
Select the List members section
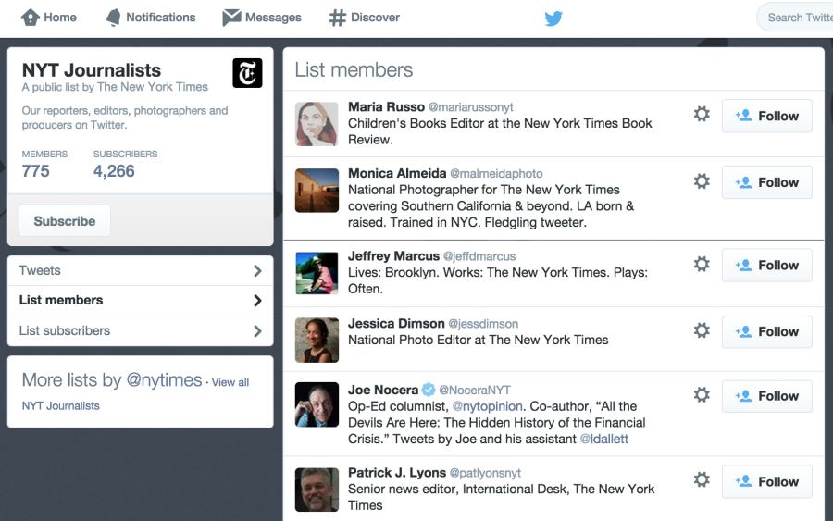click(x=141, y=301)
